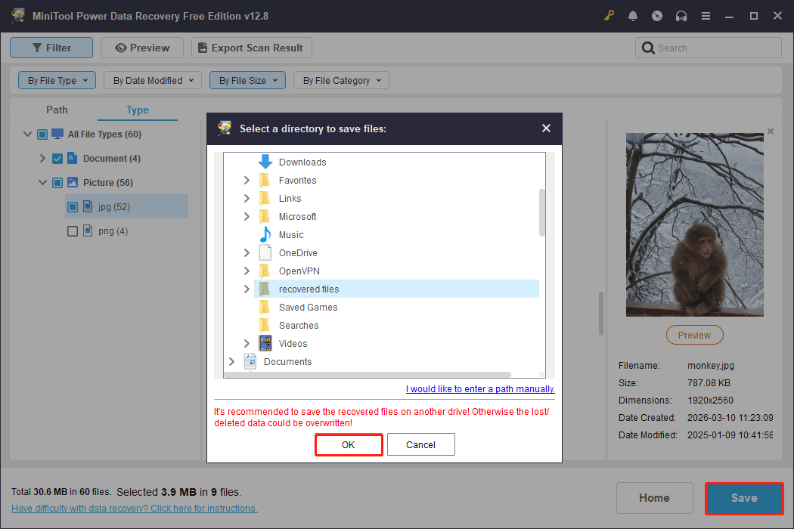Open the hamburger menu in the title bar
Screen dimensions: 794x529
(706, 15)
